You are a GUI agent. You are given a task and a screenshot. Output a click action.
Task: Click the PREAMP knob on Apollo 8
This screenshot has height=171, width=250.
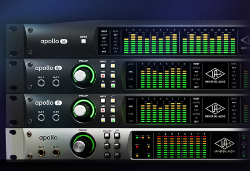pos(80,110)
